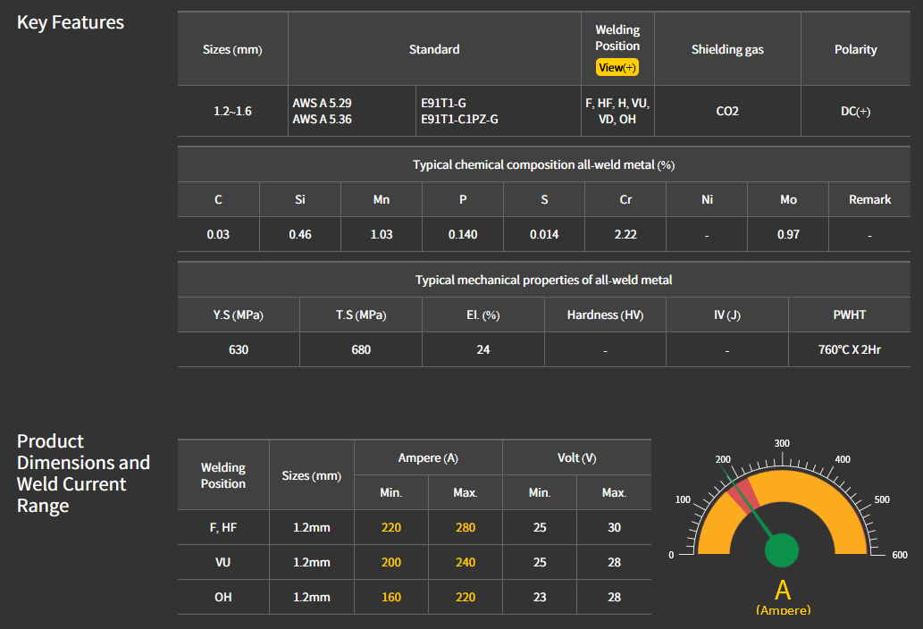Click the Shielding gas column header
Screen dimensions: 923x629
pyautogui.click(x=727, y=49)
